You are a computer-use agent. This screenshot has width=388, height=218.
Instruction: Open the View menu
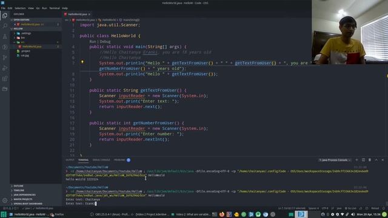31,8
